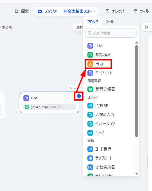Click the blue plus handle on LLM node
The image size is (152, 191).
79,96
